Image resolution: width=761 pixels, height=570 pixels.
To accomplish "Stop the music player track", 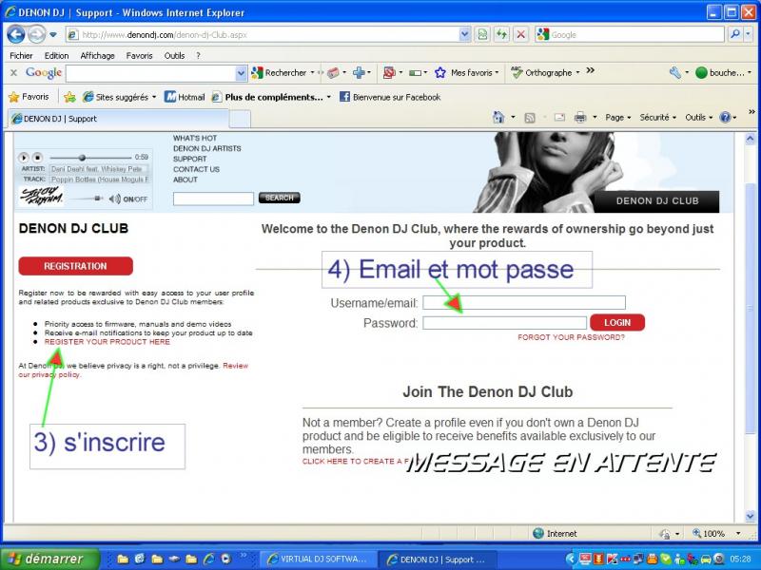I will pos(37,158).
